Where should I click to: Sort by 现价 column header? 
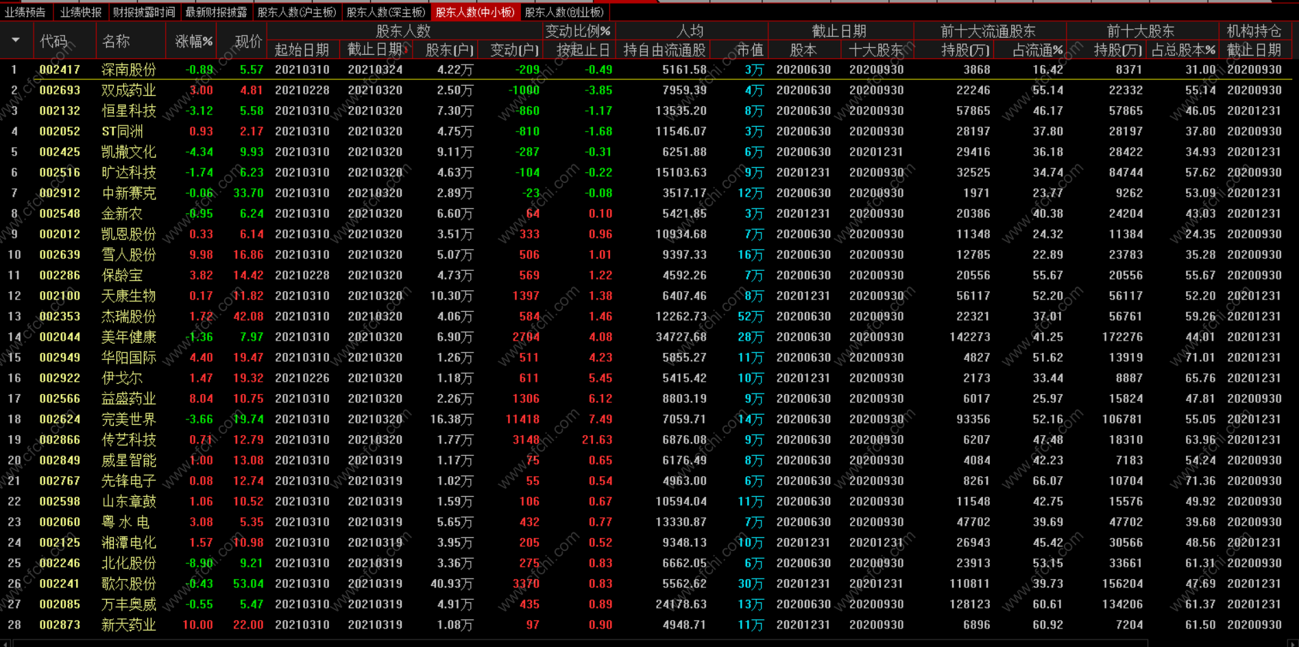[249, 41]
